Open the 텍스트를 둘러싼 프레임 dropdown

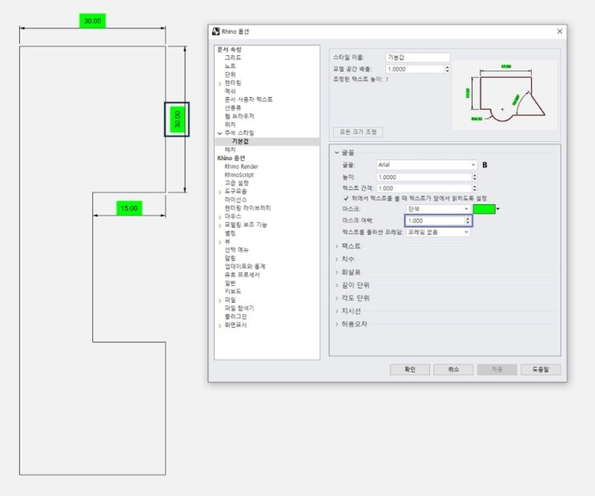(438, 232)
